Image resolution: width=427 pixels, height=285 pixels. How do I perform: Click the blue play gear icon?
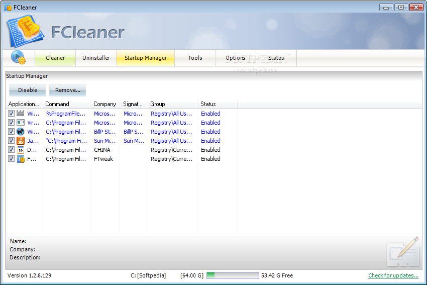18,57
